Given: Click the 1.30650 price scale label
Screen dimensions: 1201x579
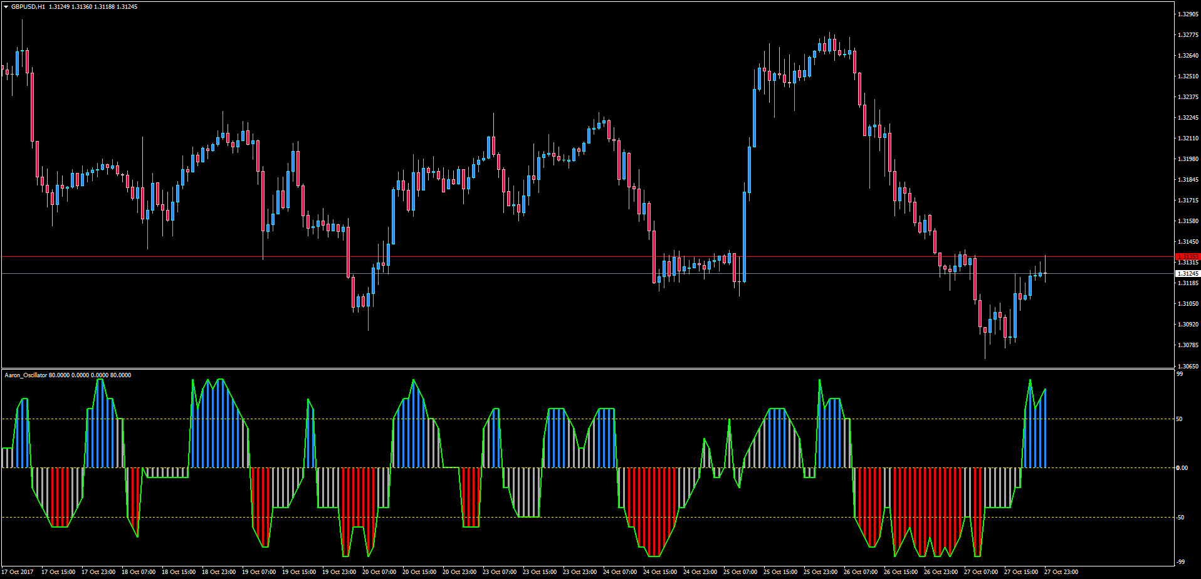Looking at the screenshot, I should click(1188, 366).
